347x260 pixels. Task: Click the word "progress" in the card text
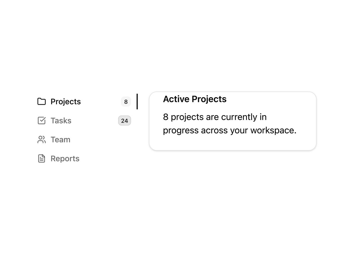(181, 130)
